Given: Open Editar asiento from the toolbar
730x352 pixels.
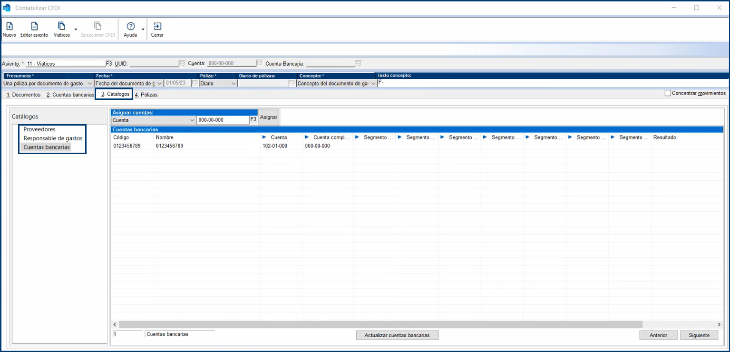Looking at the screenshot, I should (34, 27).
